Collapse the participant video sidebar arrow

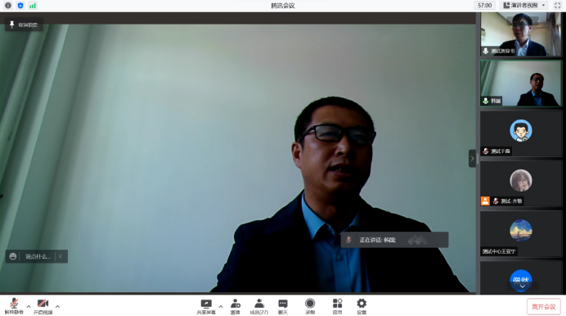tap(472, 159)
